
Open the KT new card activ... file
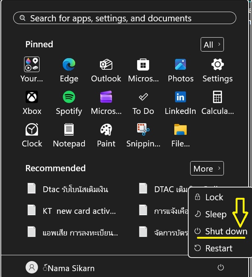pyautogui.click(x=71, y=210)
